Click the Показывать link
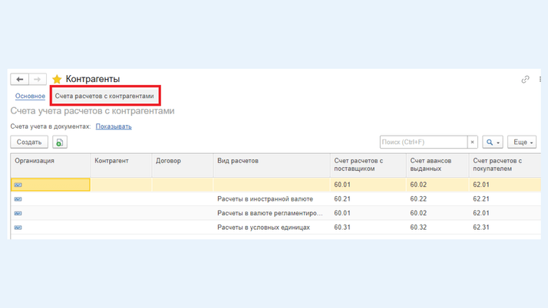548x308 pixels. coord(114,126)
